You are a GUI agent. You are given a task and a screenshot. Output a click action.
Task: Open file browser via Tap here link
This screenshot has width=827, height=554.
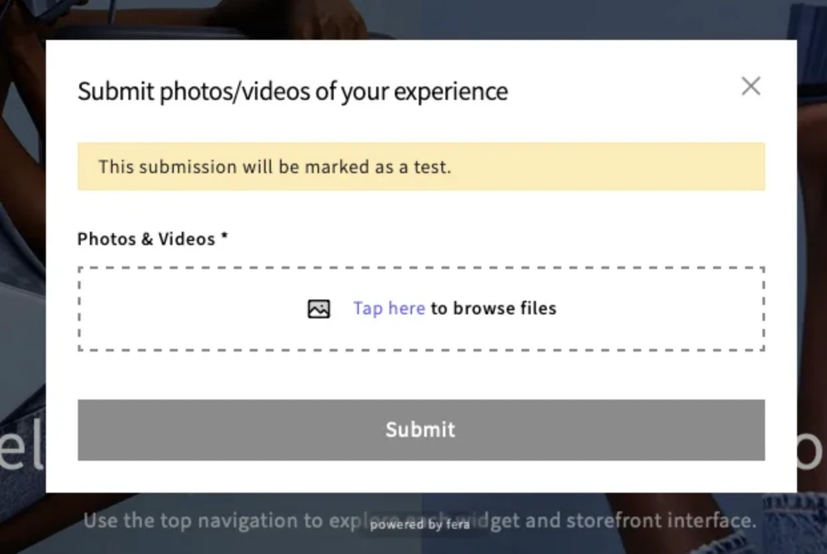pyautogui.click(x=389, y=308)
